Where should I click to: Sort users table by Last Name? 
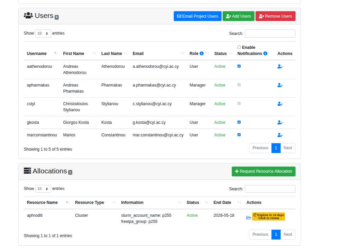(x=114, y=54)
